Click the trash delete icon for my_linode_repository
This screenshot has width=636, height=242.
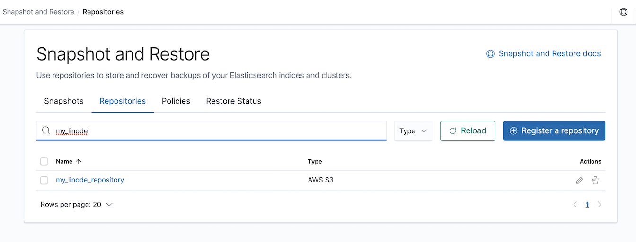(x=595, y=180)
